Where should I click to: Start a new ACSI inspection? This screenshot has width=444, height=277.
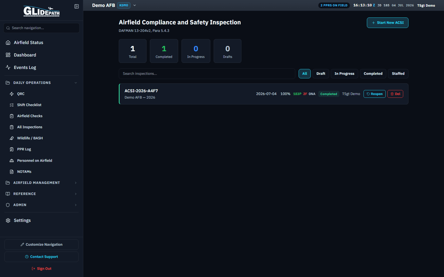pos(388,23)
